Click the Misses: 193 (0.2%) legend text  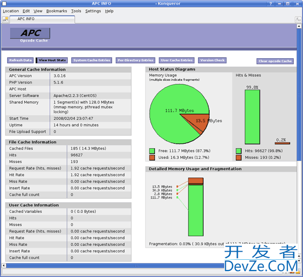pyautogui.click(x=263, y=158)
